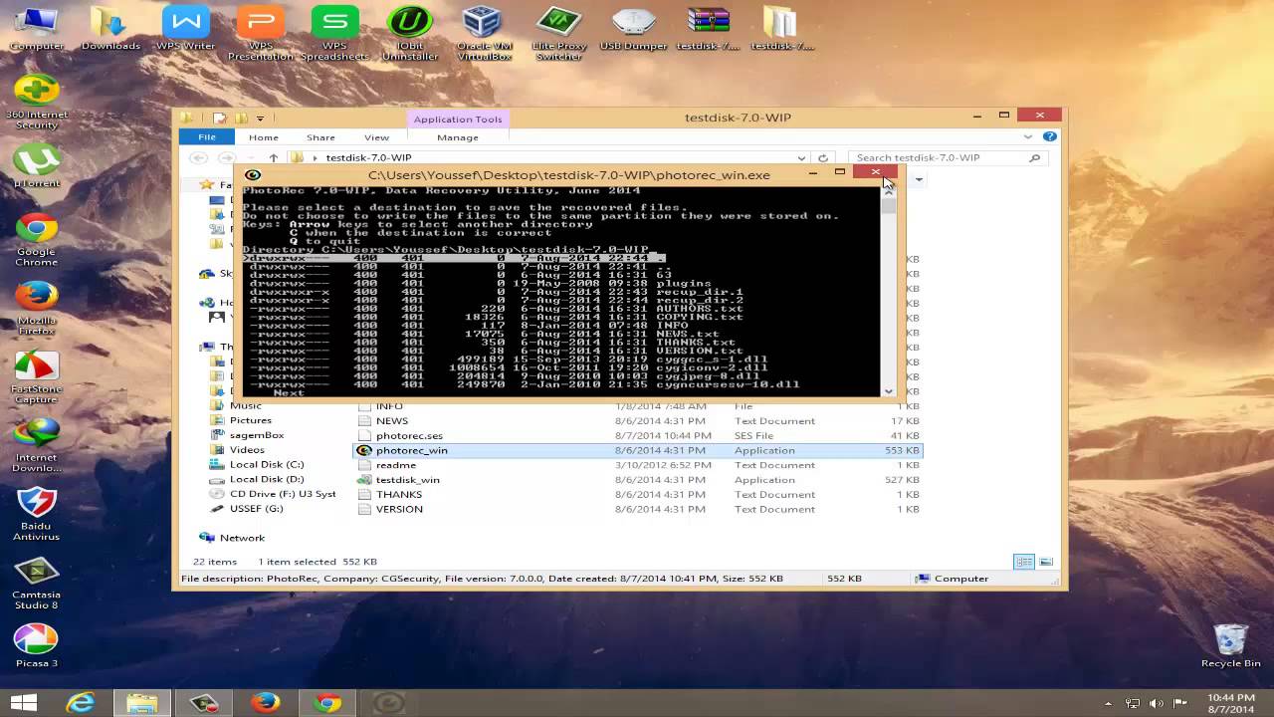Screen dimensions: 1274x717
Task: Open Explorer help button
Action: (x=1049, y=137)
